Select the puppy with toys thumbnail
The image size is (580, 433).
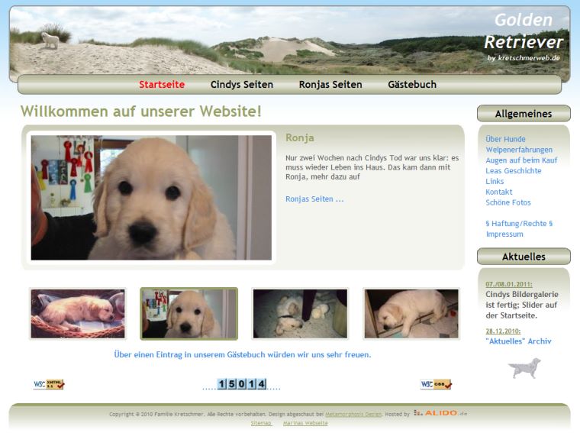coord(300,314)
